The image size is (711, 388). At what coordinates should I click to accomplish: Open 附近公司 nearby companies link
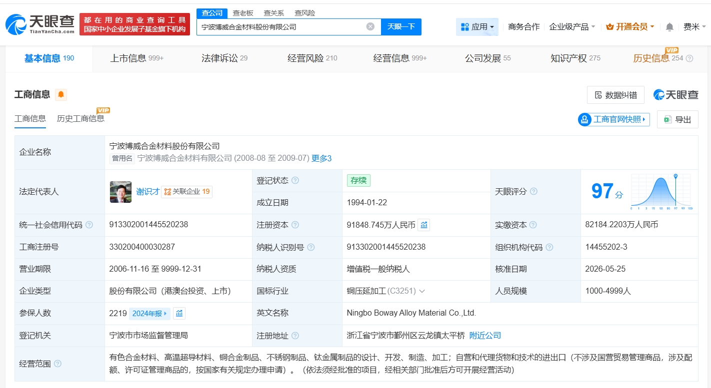point(485,336)
